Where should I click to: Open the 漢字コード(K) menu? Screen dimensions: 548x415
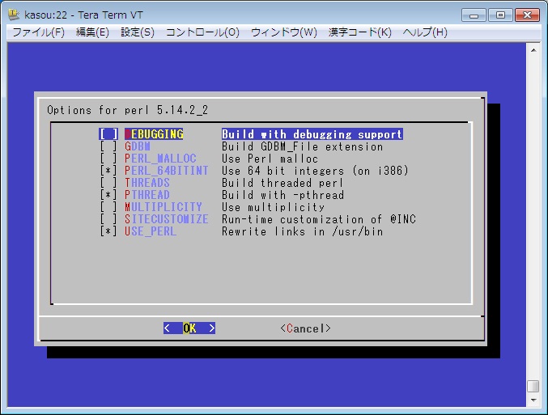360,32
